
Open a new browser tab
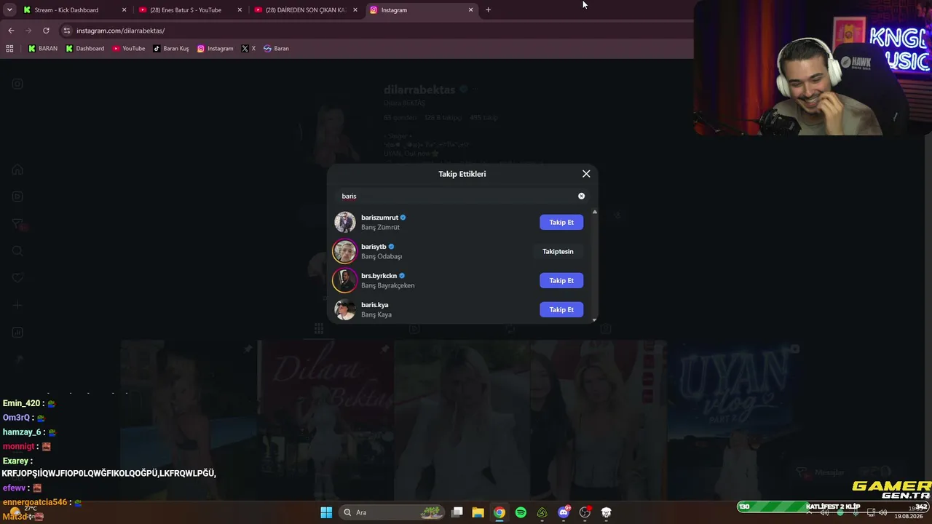click(488, 10)
